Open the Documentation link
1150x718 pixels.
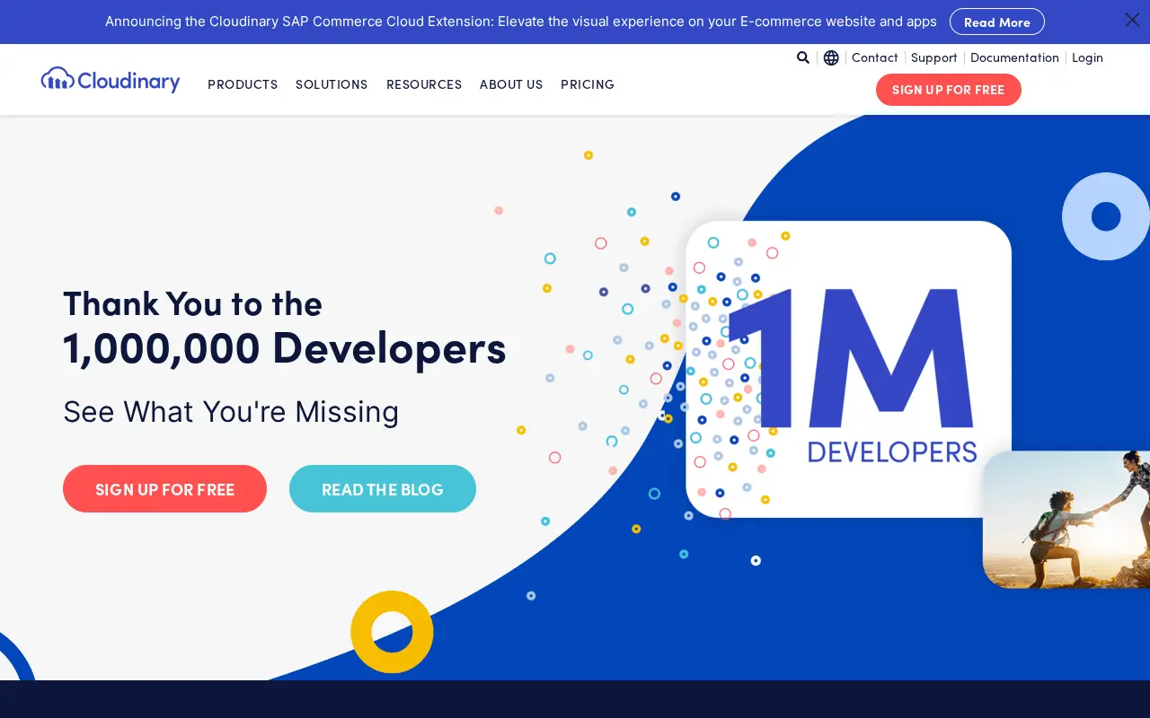point(1015,57)
